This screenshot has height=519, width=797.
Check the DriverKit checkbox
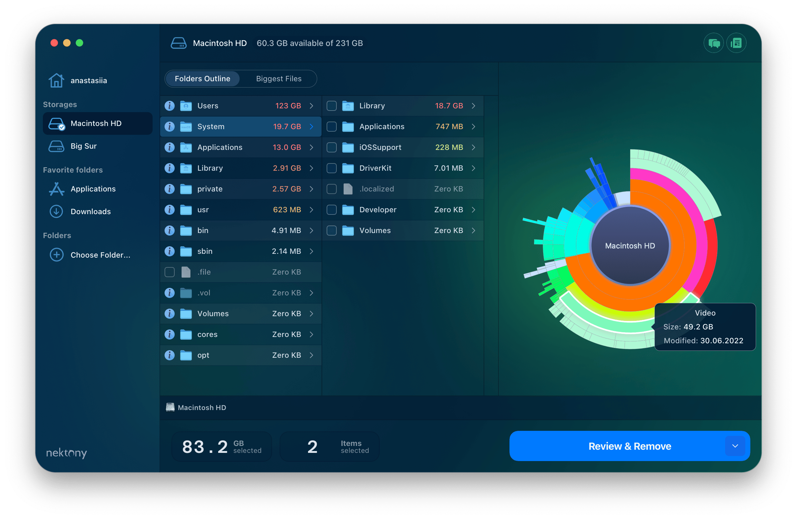(332, 168)
